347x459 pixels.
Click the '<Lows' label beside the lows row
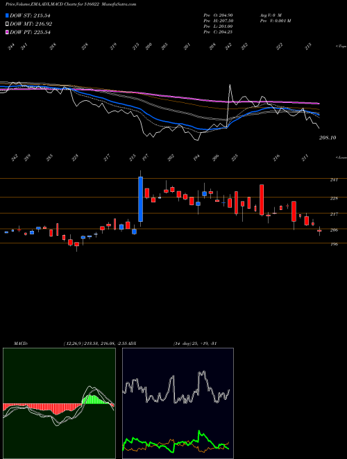(x=341, y=157)
